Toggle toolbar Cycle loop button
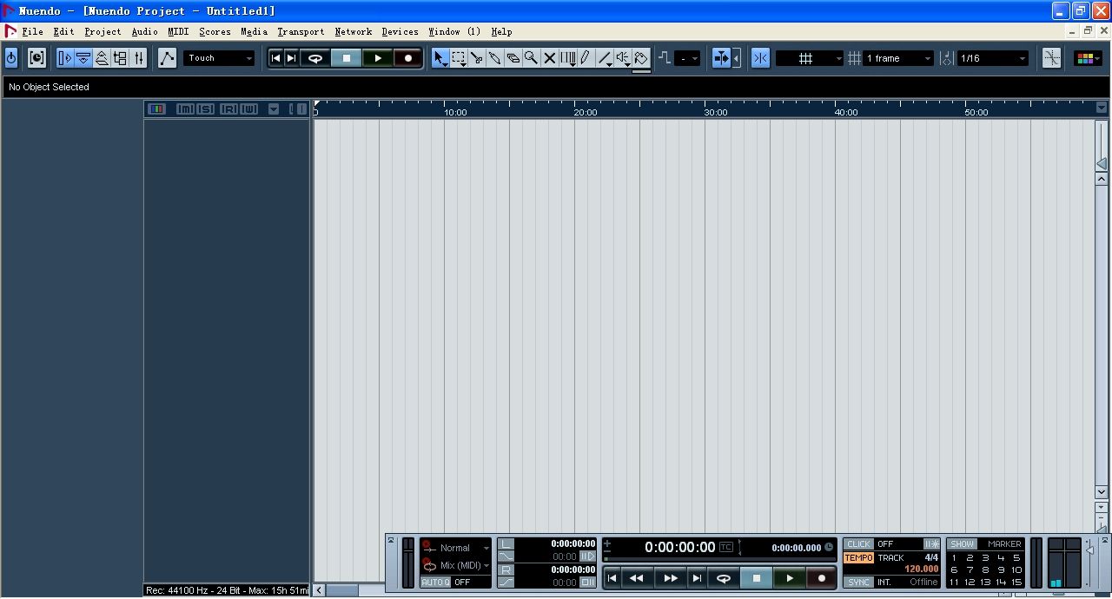 [316, 58]
